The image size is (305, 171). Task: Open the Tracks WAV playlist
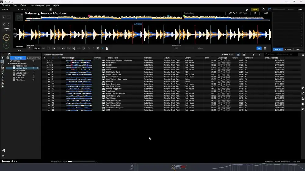click(20, 75)
